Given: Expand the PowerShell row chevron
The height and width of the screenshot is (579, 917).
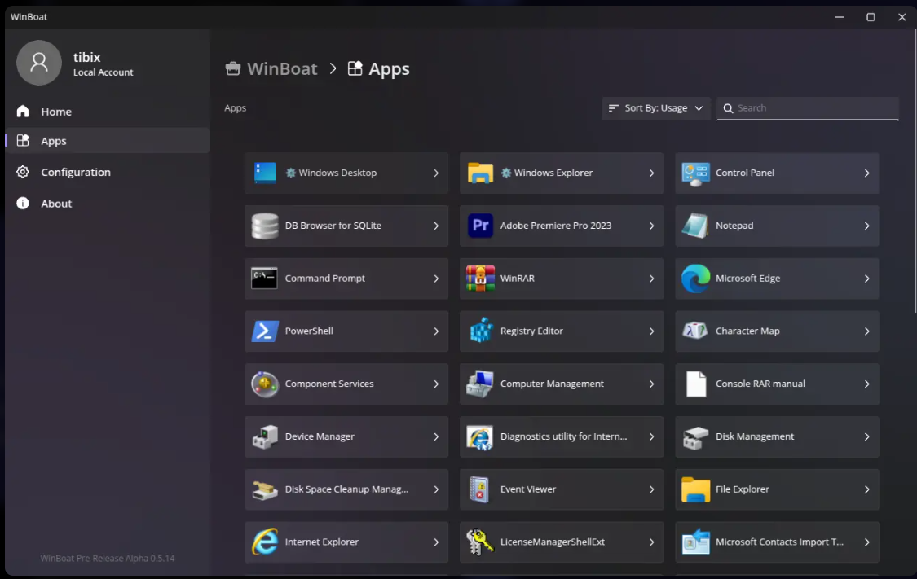Looking at the screenshot, I should [x=436, y=331].
